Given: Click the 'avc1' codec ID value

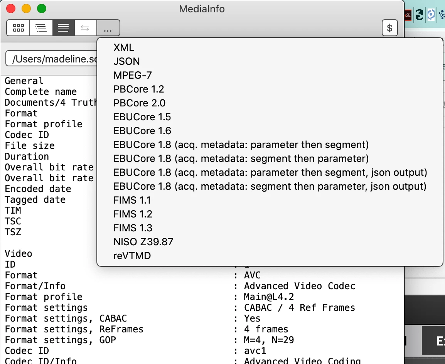Looking at the screenshot, I should pos(255,351).
